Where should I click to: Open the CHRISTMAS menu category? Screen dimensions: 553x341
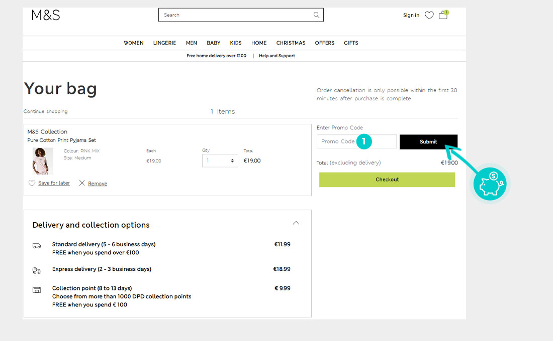291,43
